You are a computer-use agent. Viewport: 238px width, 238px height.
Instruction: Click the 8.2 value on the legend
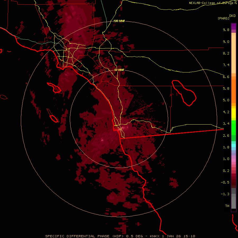pos(226,53)
